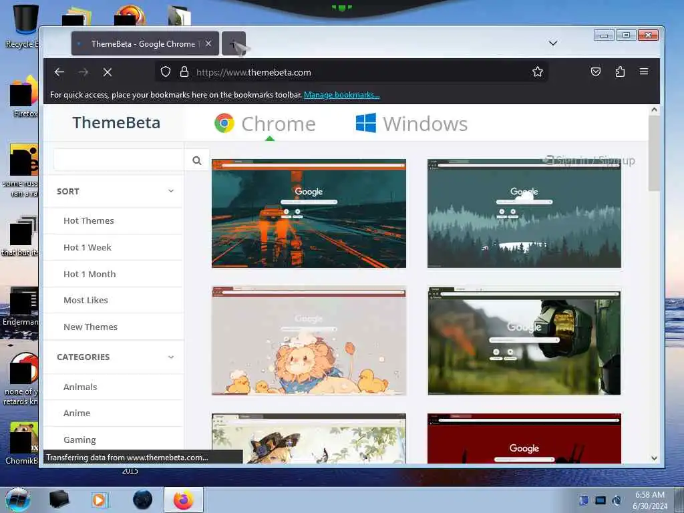Click the volume tray icon
This screenshot has height=513, width=684.
coord(617,500)
